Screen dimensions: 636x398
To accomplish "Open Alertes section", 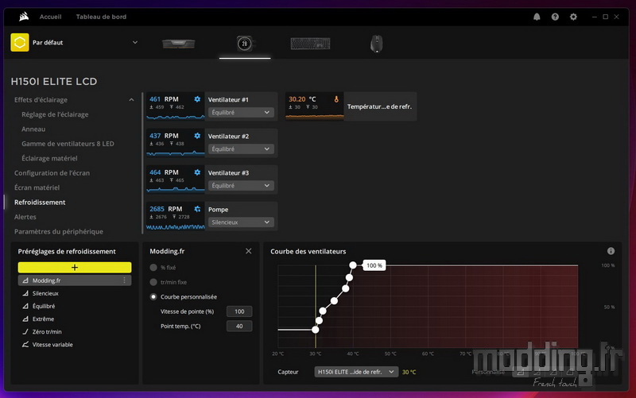I will pos(25,216).
